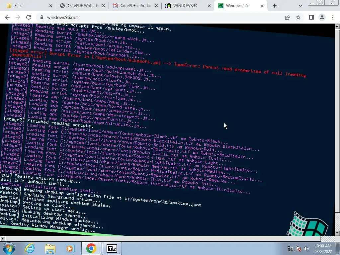Click the desktop.json configuration line
The image size is (340, 255).
click(100, 197)
